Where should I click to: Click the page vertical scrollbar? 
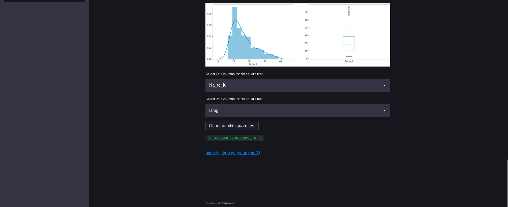click(x=507, y=183)
